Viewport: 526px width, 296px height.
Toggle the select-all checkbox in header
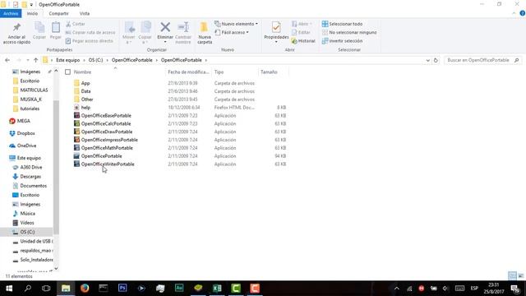point(67,72)
